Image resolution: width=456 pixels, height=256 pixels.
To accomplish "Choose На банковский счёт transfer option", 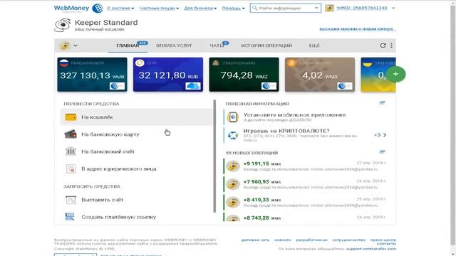I will pos(136,151).
